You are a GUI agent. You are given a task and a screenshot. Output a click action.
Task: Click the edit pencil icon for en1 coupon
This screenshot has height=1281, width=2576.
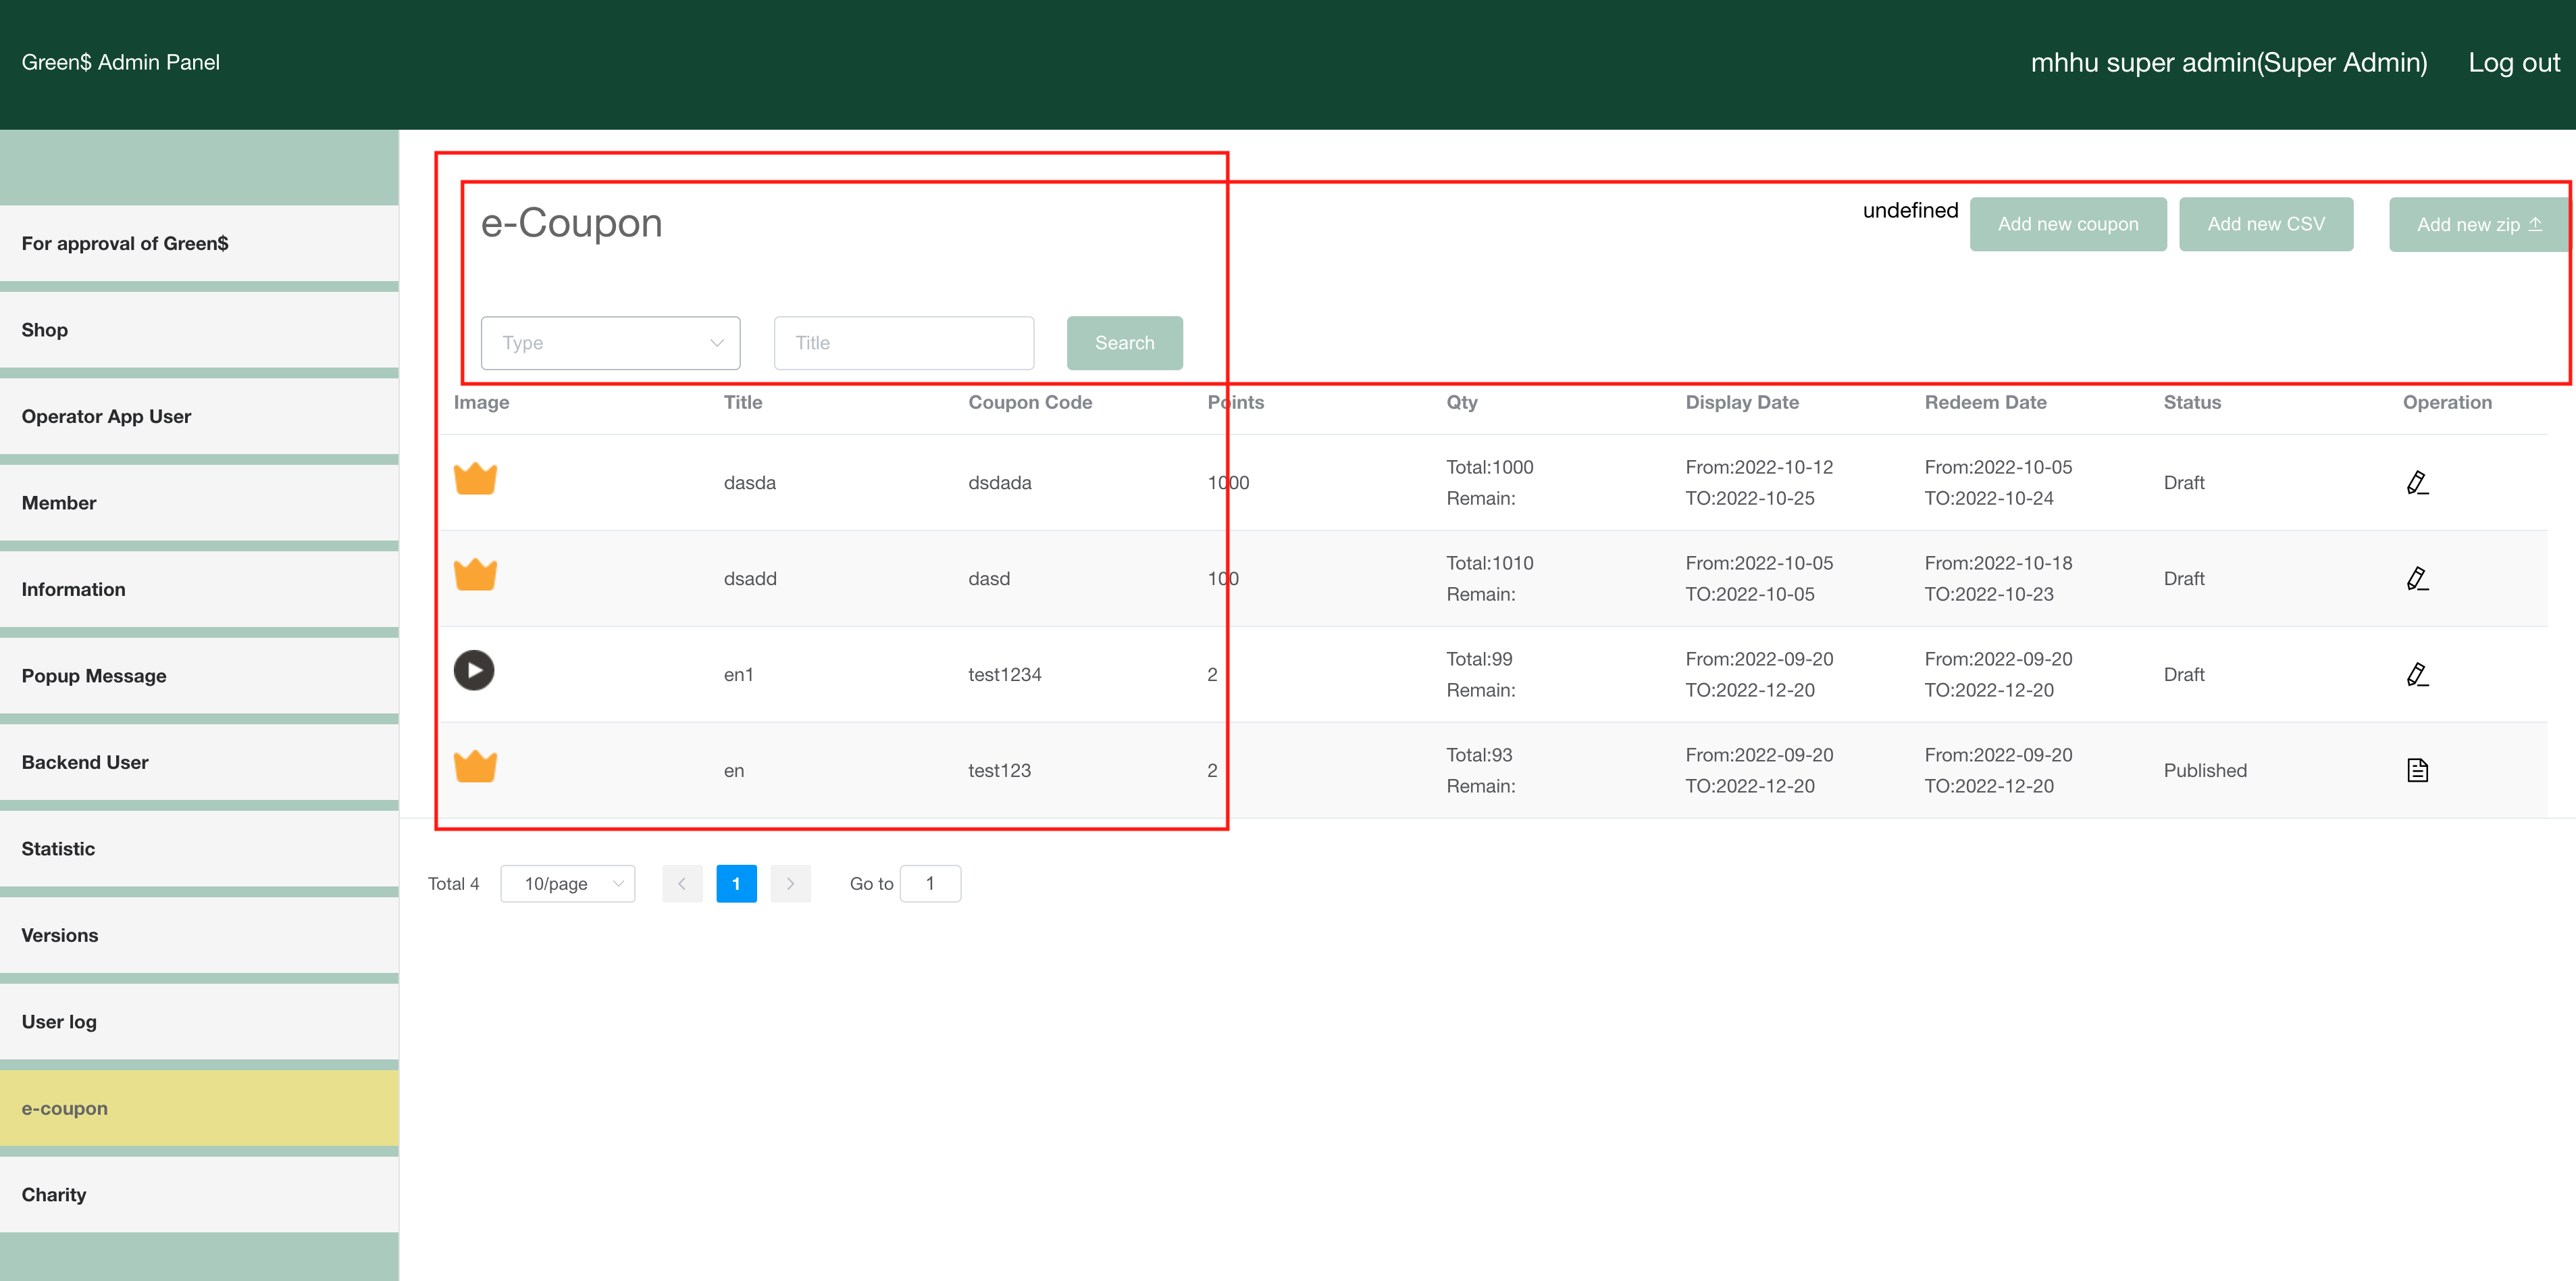coord(2416,675)
